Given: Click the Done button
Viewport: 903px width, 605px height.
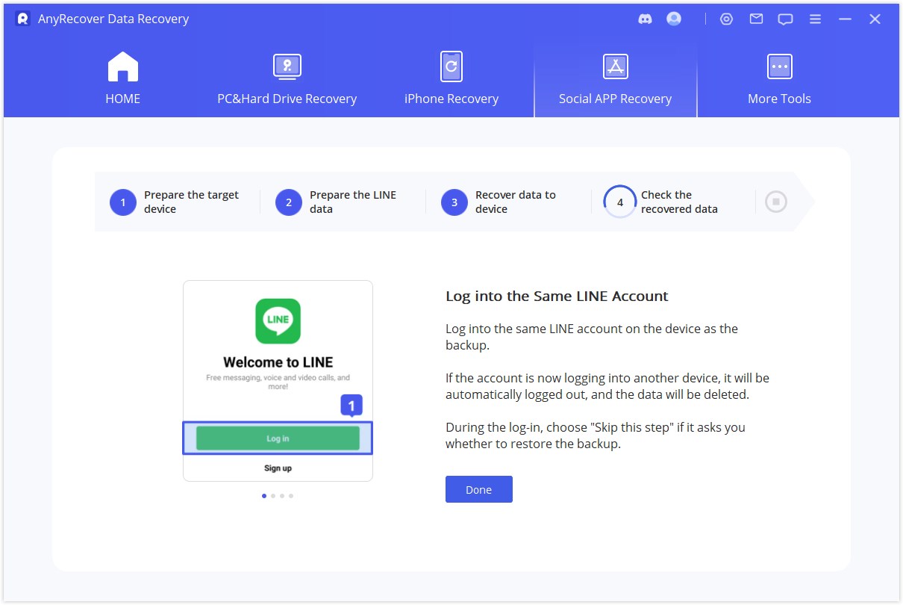Looking at the screenshot, I should click(x=478, y=489).
